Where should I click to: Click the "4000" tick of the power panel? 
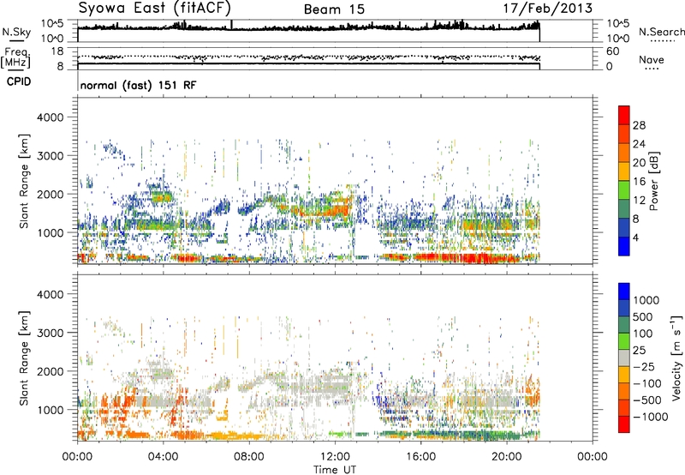tap(51, 117)
